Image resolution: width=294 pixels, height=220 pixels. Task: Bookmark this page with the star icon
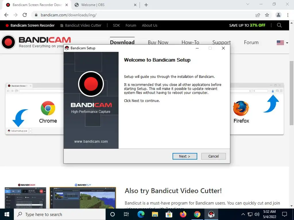tap(267, 15)
